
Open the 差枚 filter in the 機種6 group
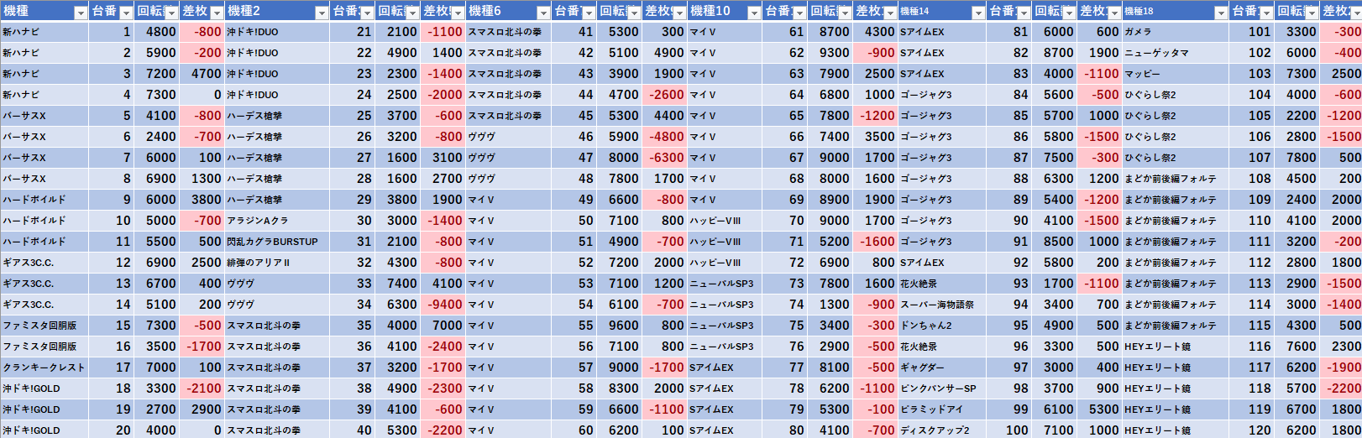(679, 13)
